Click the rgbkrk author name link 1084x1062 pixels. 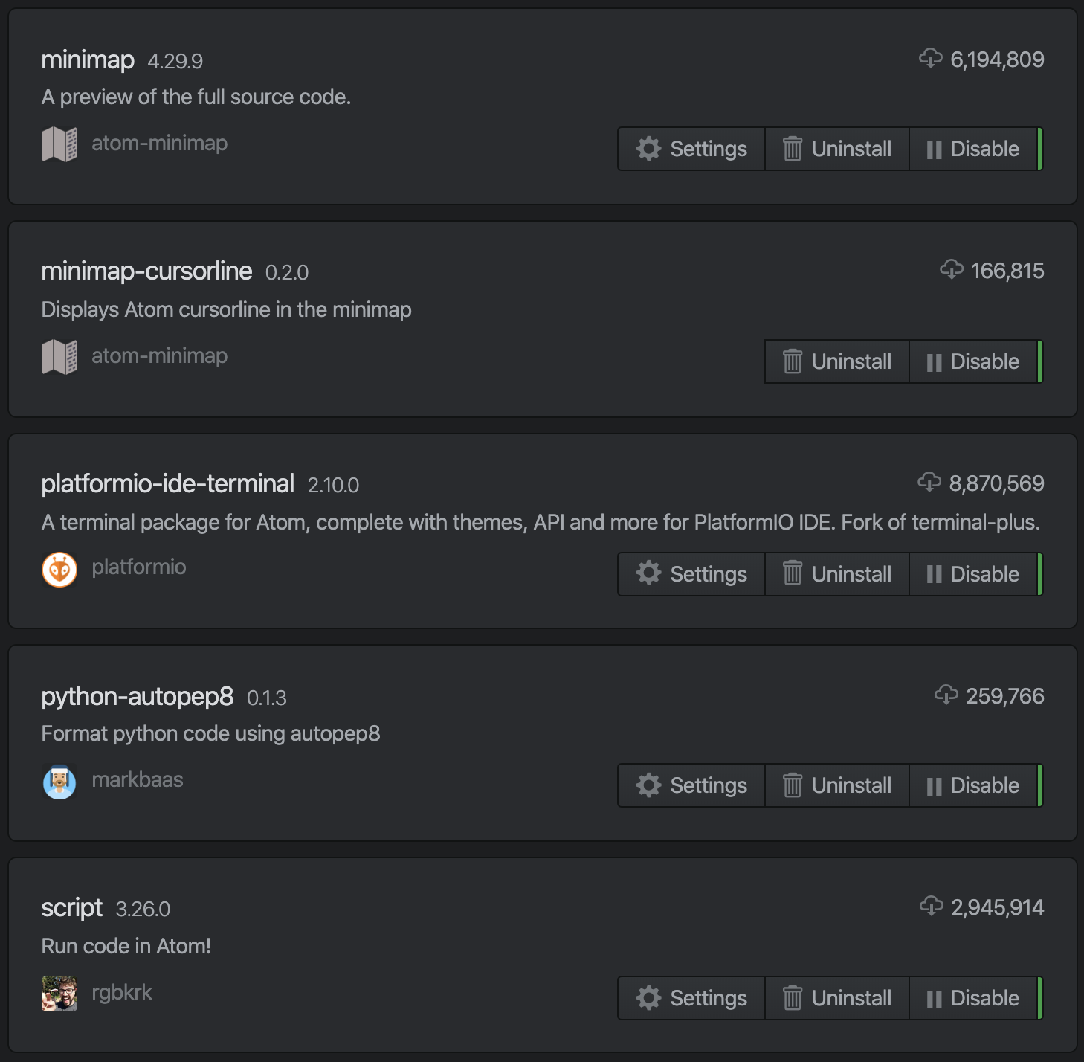(121, 992)
